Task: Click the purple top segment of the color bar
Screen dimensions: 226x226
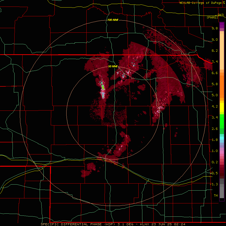Action: [x=222, y=25]
